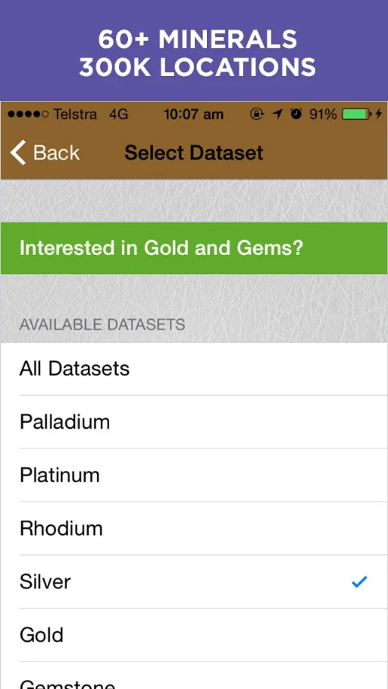Pick the Platinum dataset

[194, 475]
